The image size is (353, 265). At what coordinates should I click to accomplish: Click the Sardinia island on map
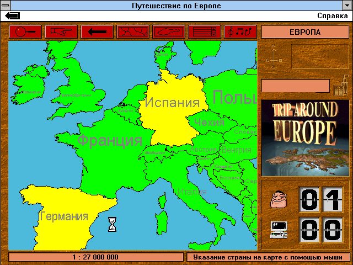click(x=162, y=222)
